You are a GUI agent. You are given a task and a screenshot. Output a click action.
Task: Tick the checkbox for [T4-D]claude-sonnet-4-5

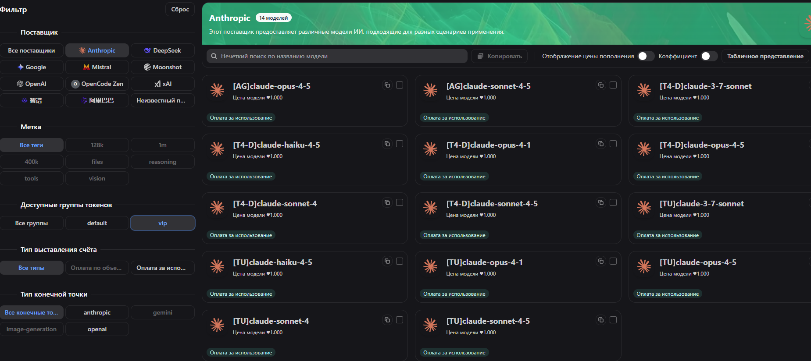click(613, 202)
